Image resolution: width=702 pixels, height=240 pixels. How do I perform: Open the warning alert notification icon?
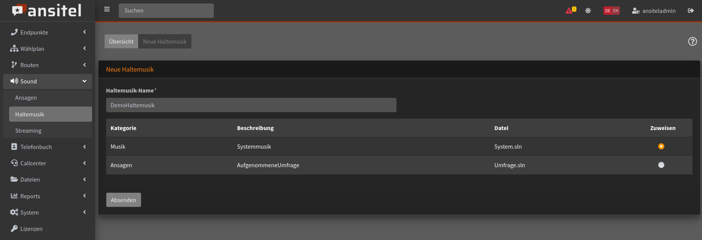[570, 11]
